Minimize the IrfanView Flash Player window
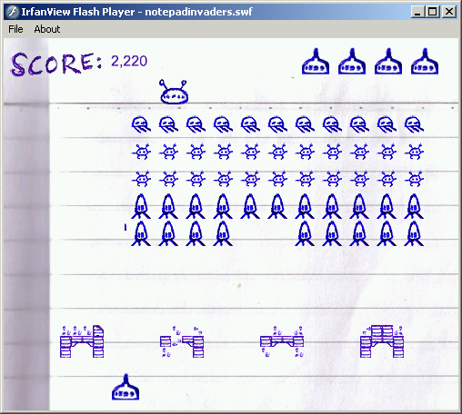This screenshot has height=414, width=462. [417, 12]
